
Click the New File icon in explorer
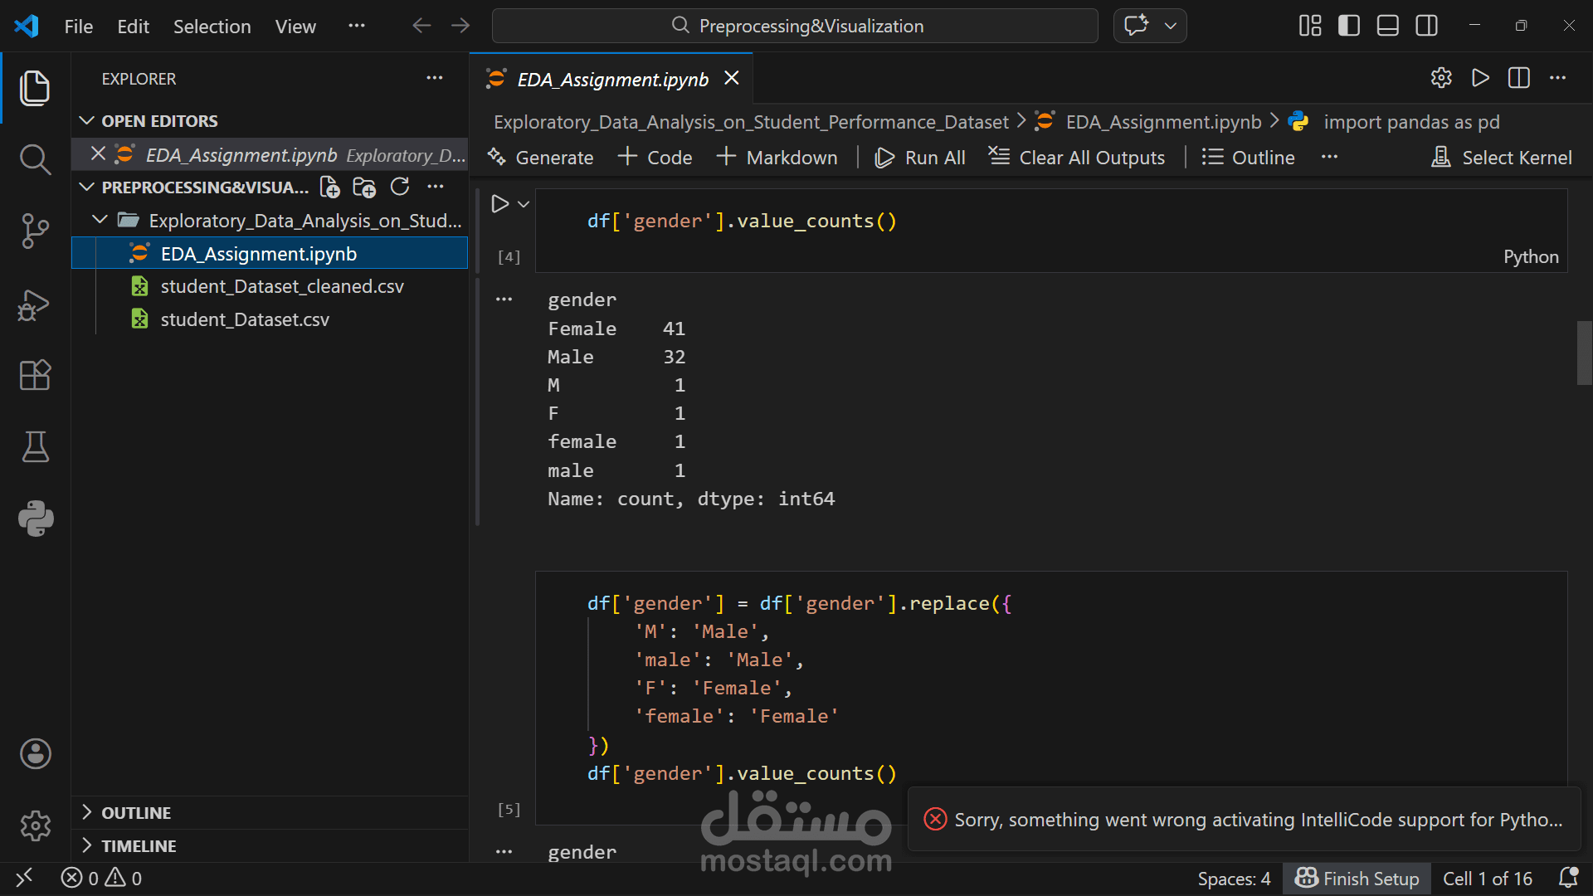329,187
